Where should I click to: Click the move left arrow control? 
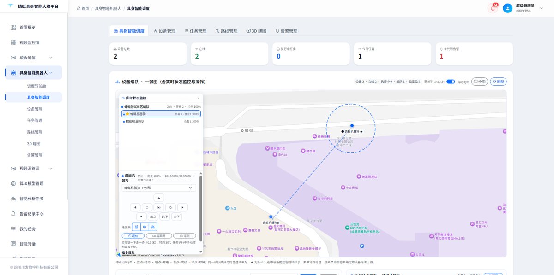pyautogui.click(x=135, y=207)
